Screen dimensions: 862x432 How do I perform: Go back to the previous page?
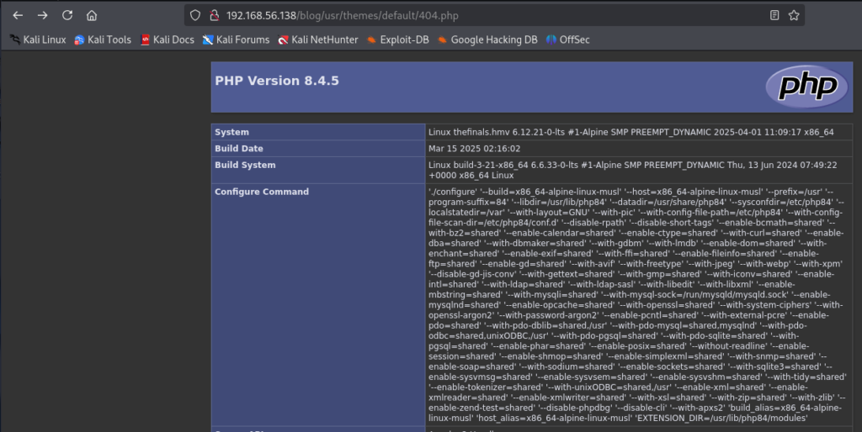pyautogui.click(x=18, y=15)
